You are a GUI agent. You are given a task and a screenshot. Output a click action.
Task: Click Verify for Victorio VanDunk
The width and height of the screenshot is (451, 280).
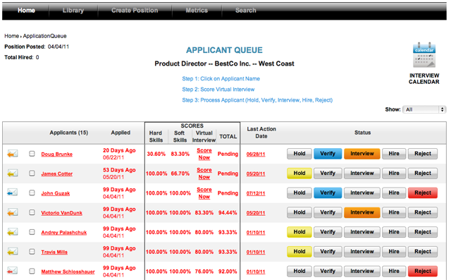(328, 212)
